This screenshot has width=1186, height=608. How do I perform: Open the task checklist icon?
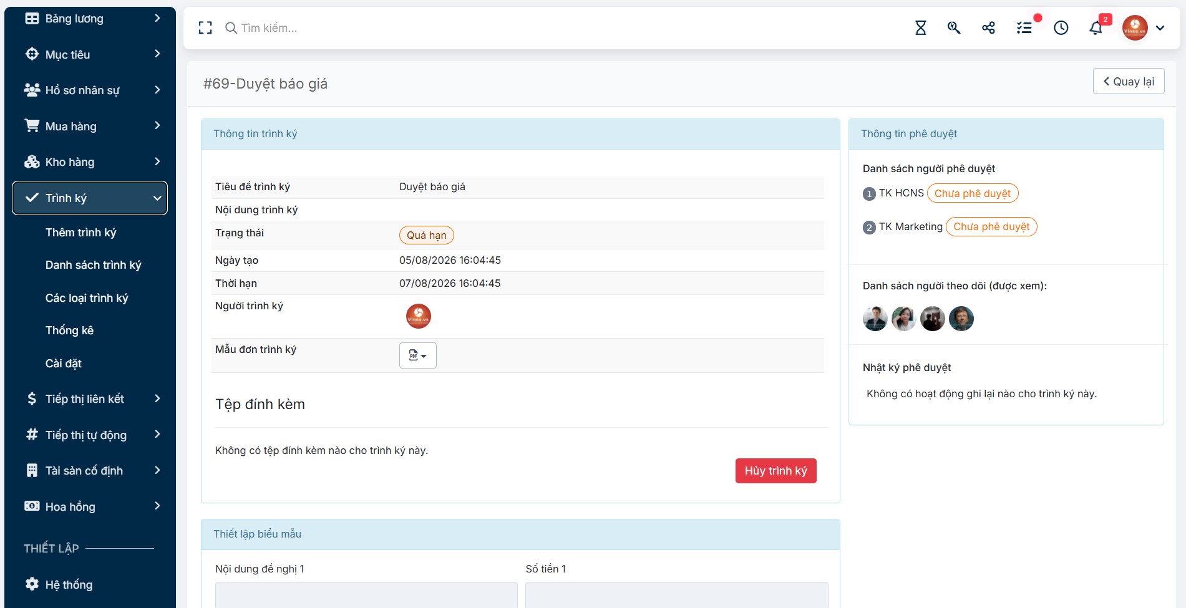tap(1024, 27)
